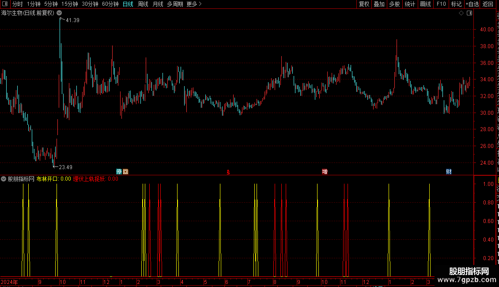
Task: Click the +自选 add to watchlist button
Action: click(472, 4)
